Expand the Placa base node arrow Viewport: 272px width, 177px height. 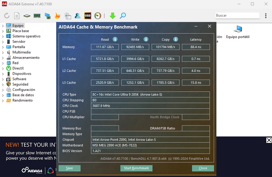pos(3,31)
